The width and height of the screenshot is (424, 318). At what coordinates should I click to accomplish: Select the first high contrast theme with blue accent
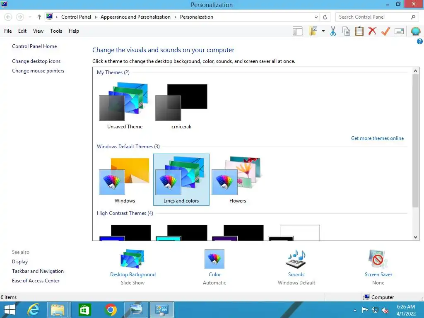125,233
